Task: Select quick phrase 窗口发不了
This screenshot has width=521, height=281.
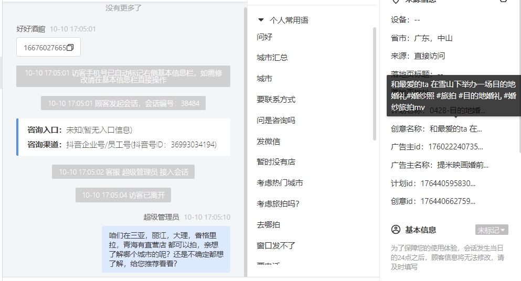Action: coord(276,245)
